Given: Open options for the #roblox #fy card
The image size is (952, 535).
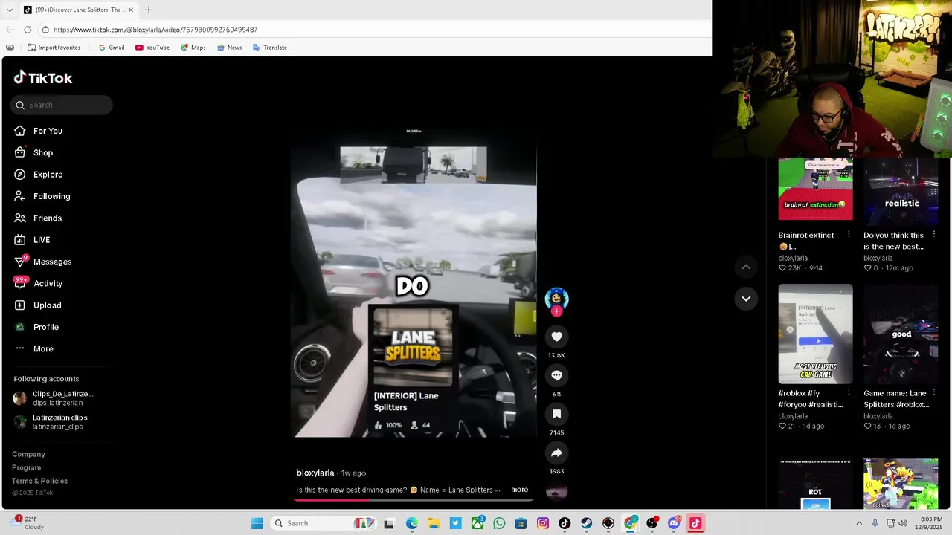Looking at the screenshot, I should pyautogui.click(x=849, y=393).
